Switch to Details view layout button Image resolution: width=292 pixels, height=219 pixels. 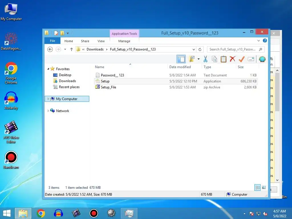click(x=257, y=187)
